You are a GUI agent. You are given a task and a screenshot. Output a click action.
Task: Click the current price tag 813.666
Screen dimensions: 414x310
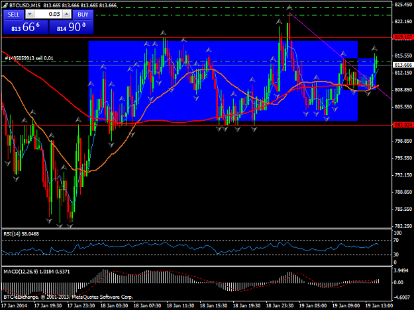pyautogui.click(x=403, y=65)
